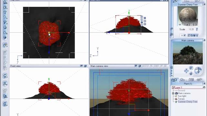
Task: Open the down-triangle menu under material preview
Action: [x=180, y=25]
